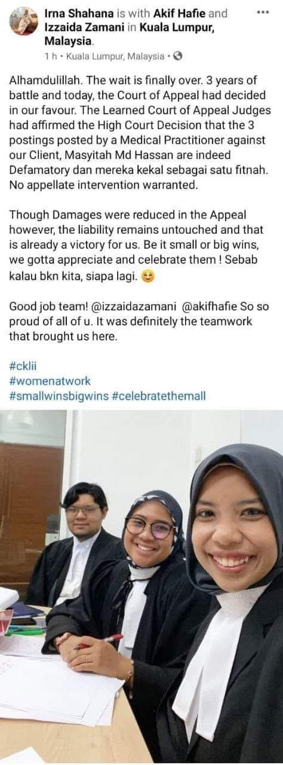The width and height of the screenshot is (283, 765).
Task: Open the three-dot post options menu
Action: [262, 13]
